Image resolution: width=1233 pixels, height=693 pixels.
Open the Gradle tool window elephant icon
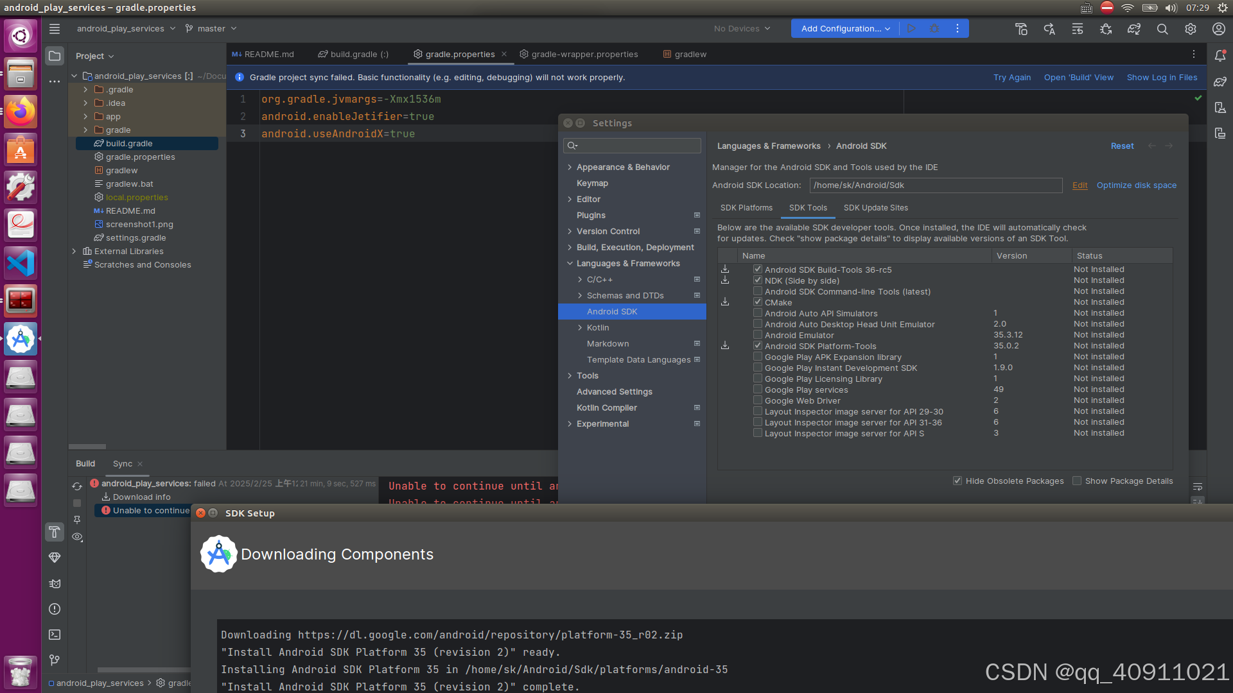[x=1221, y=81]
